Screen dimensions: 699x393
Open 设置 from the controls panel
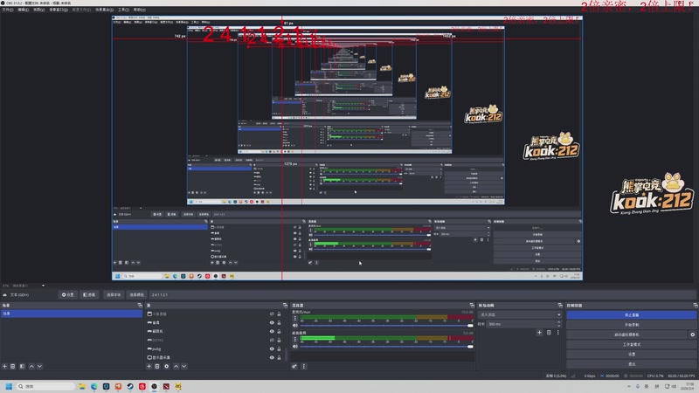(631, 355)
